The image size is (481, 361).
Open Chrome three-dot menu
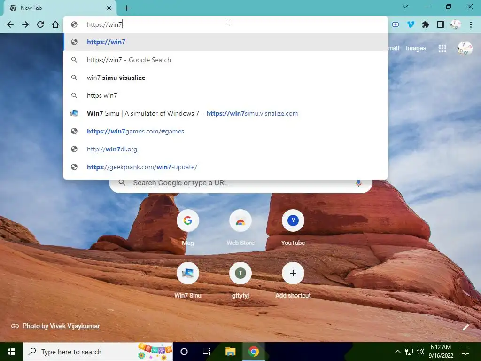coord(471,24)
